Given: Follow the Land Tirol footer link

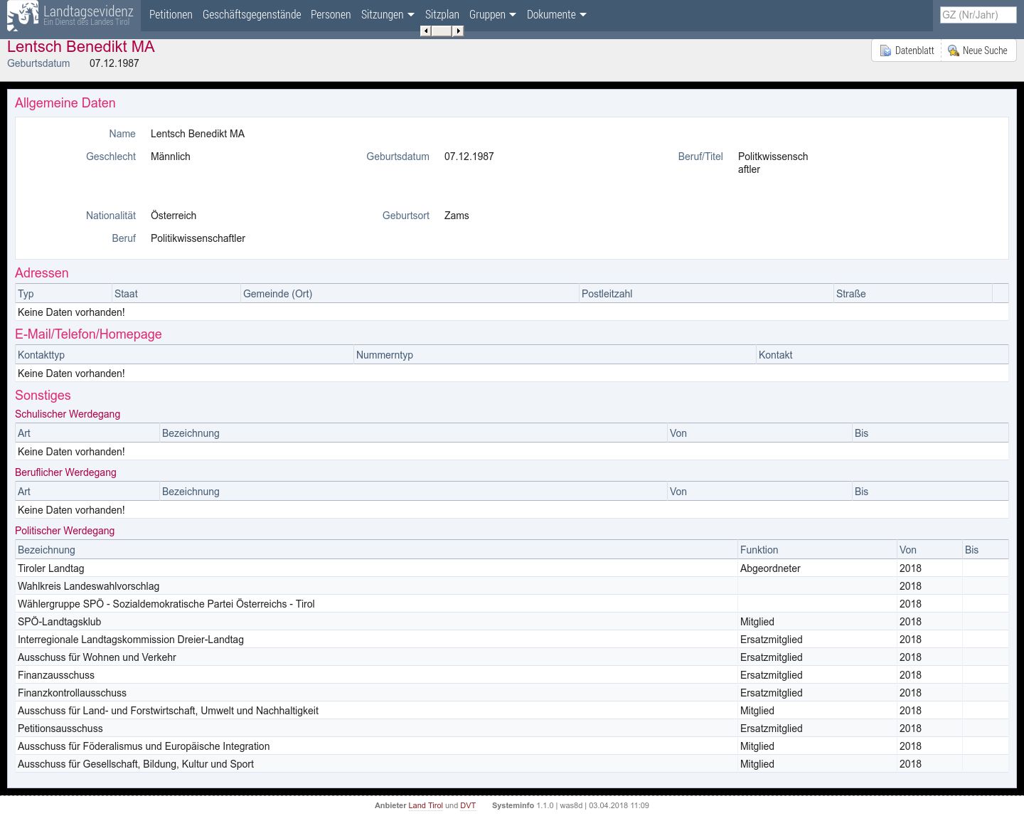Looking at the screenshot, I should [x=425, y=805].
